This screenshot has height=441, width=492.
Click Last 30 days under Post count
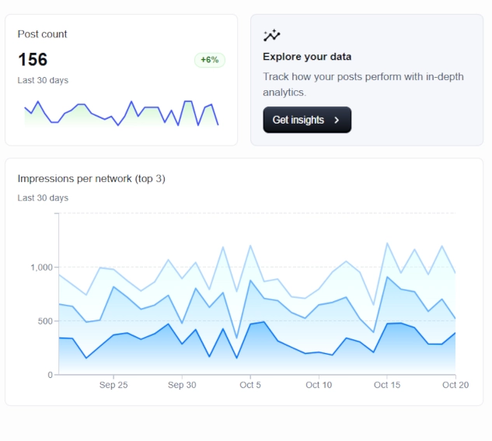(43, 80)
